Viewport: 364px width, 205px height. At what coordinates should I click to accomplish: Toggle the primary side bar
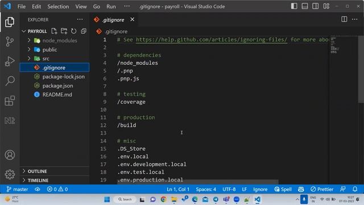(x=294, y=6)
